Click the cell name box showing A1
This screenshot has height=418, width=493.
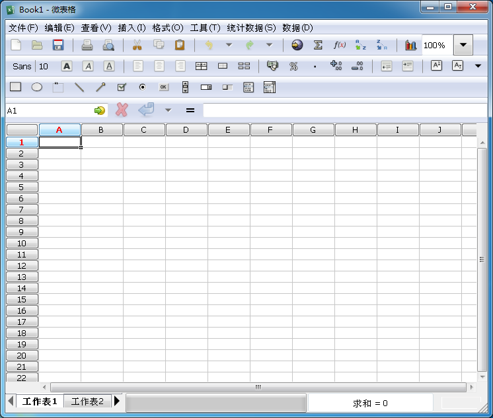pos(50,111)
